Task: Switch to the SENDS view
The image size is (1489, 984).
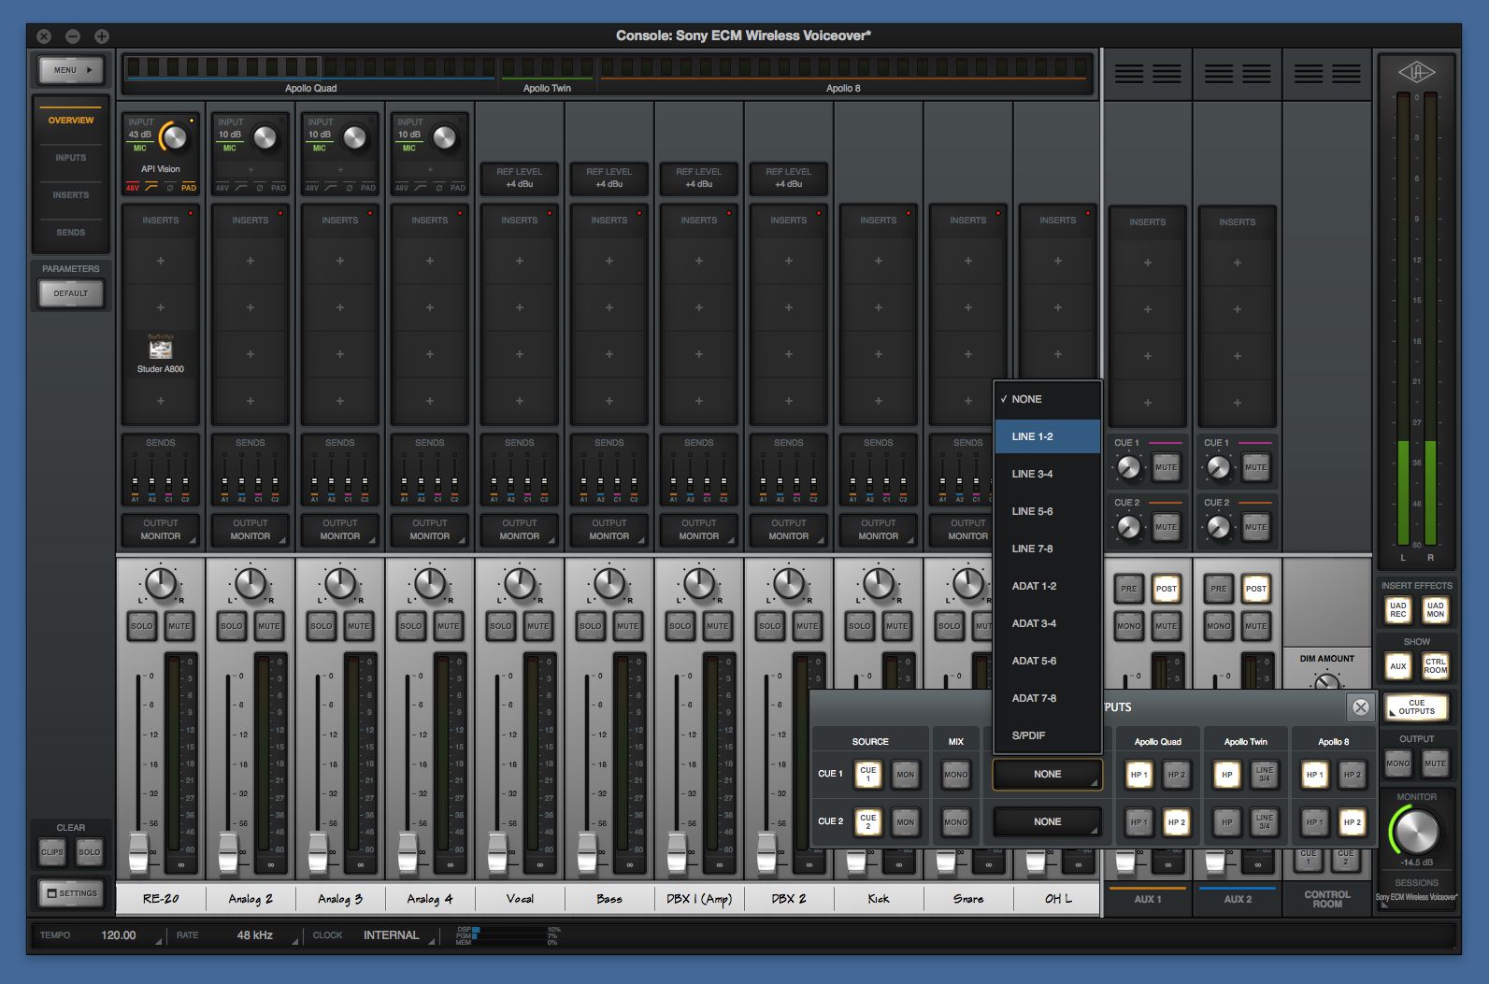Action: 71,233
